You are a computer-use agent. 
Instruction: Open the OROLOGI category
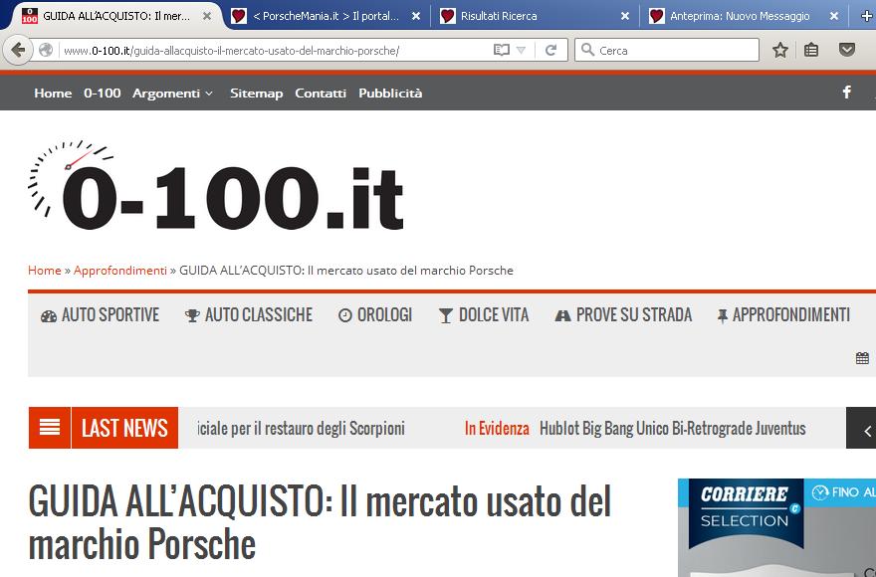tap(375, 315)
